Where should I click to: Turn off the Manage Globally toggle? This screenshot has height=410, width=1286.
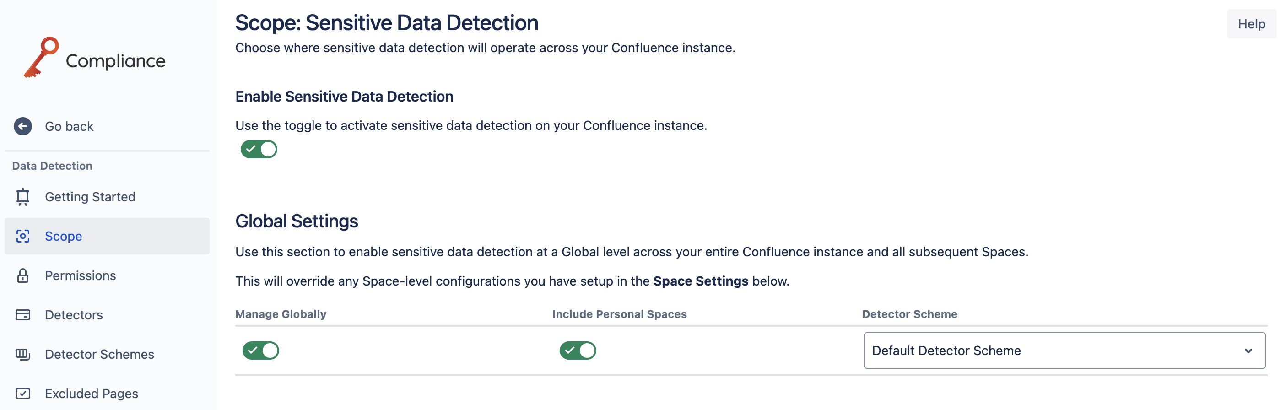260,351
